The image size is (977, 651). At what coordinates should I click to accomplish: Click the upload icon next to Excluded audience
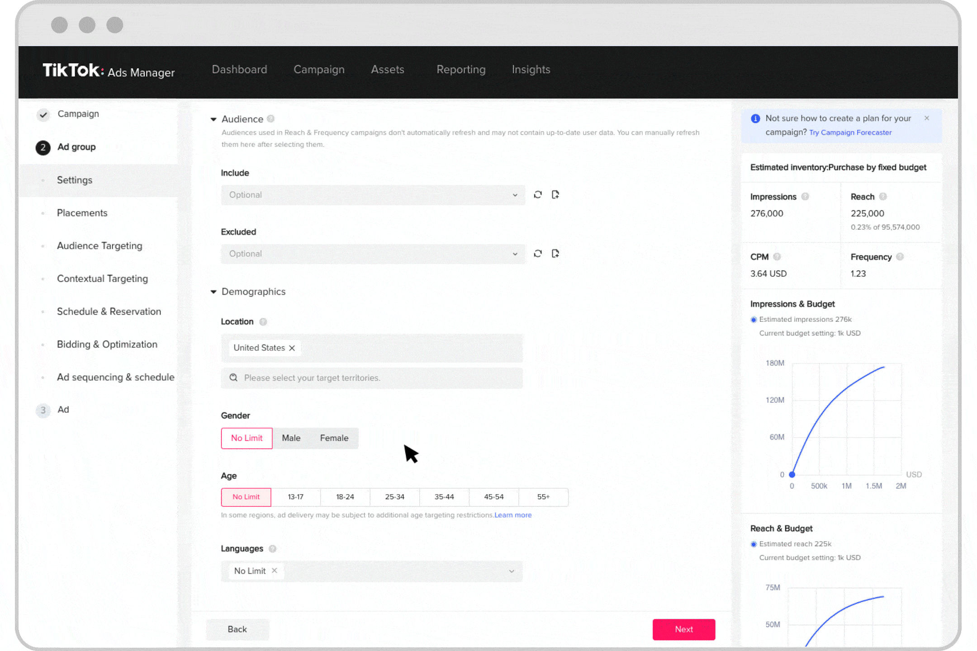[x=555, y=254]
